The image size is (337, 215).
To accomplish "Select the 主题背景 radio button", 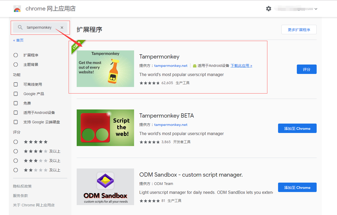I will click(16, 64).
